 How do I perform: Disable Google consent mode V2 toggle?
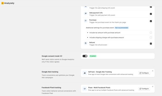[x=85, y=56]
